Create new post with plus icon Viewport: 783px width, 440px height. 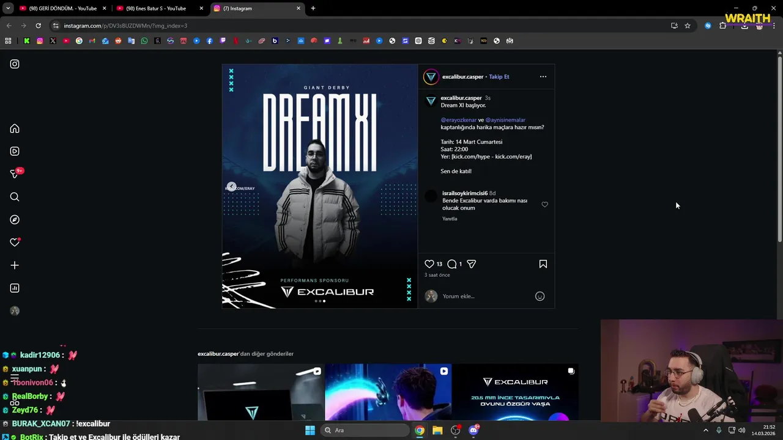click(x=15, y=265)
